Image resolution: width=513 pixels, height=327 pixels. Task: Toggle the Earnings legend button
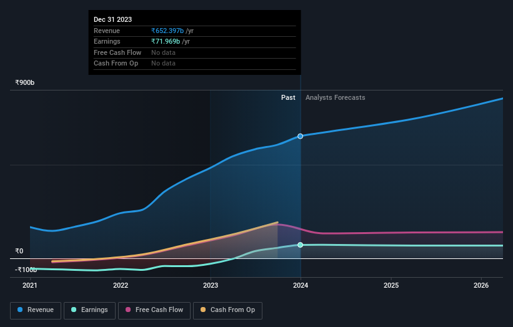click(x=89, y=310)
